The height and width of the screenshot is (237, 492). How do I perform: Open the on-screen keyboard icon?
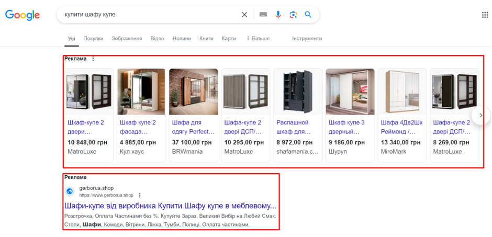click(x=263, y=15)
